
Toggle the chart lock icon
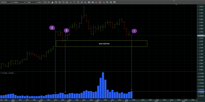point(52,2)
